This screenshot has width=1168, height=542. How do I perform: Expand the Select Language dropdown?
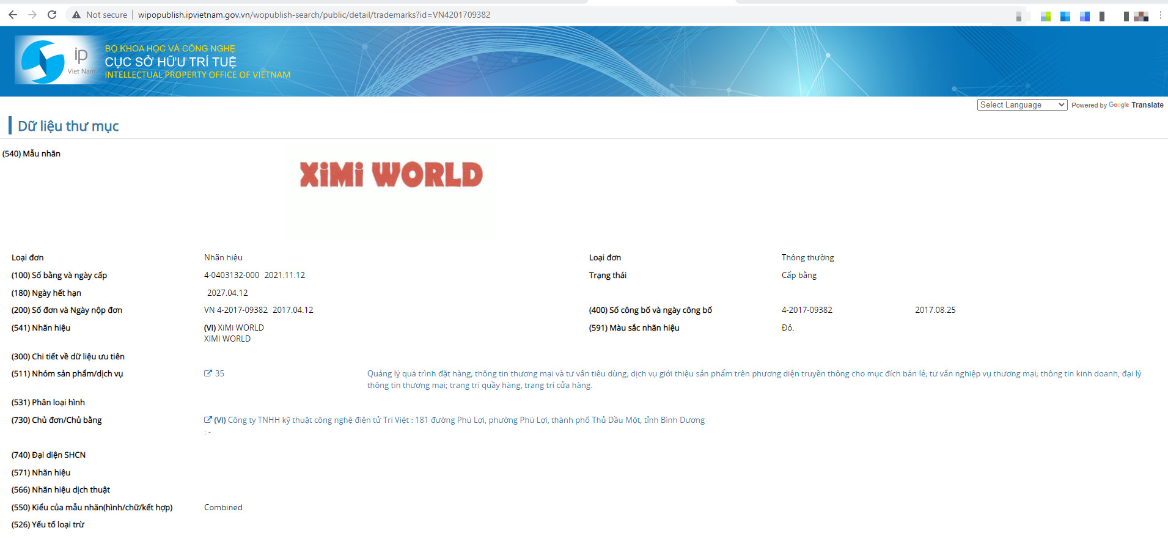pyautogui.click(x=1022, y=105)
